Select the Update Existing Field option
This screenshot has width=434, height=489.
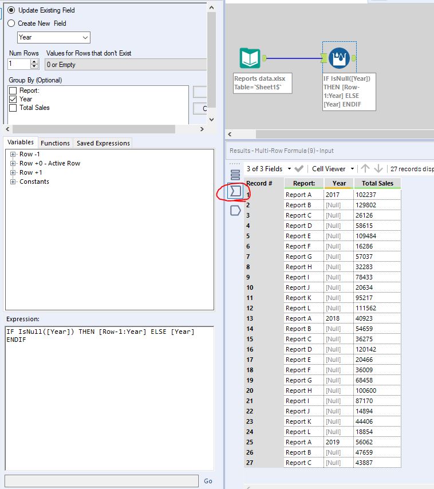coord(11,10)
